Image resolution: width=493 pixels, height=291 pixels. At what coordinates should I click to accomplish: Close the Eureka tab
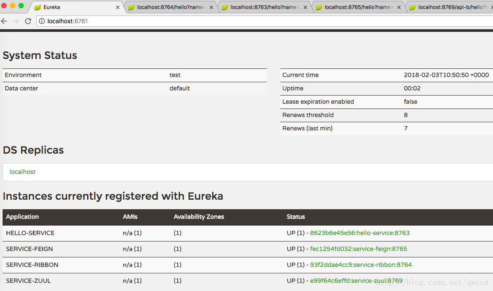point(118,7)
